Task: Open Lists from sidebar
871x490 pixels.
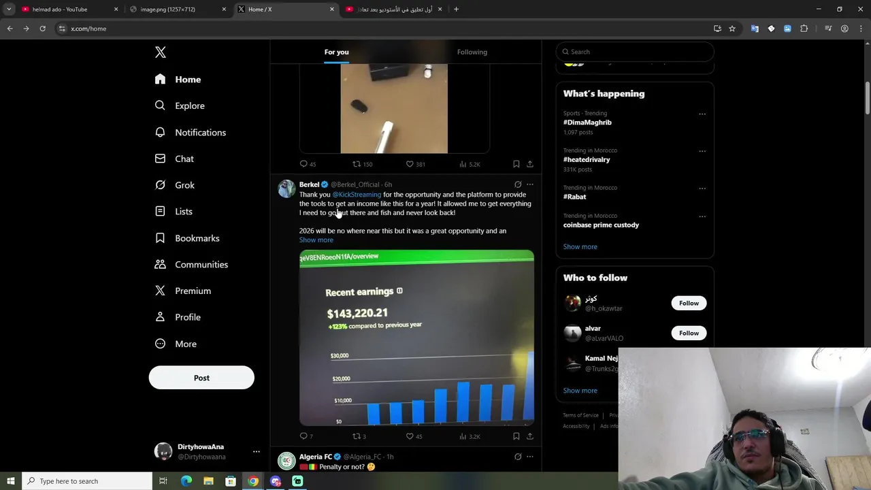Action: 174,212
